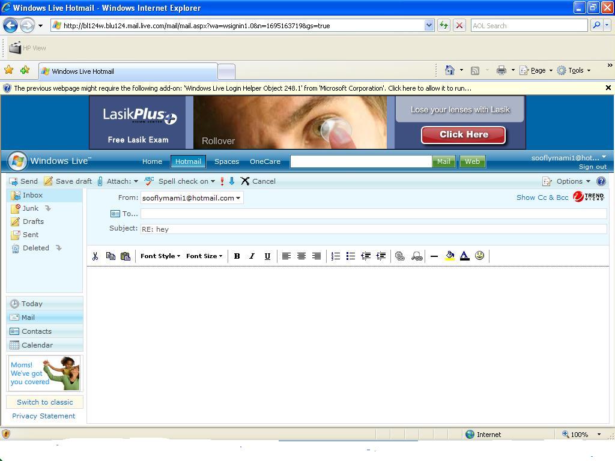Open the Junk folder
Screen dimensions: 615x461
[x=25, y=208]
